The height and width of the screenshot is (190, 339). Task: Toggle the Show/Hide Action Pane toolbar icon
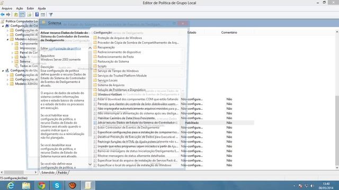click(x=43, y=15)
